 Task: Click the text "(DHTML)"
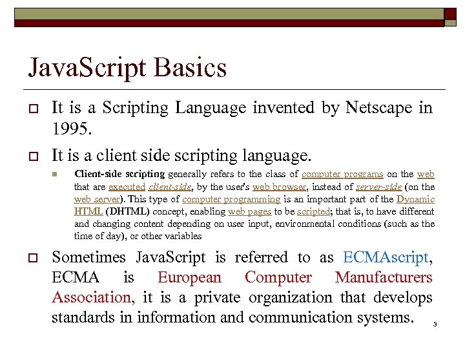(x=127, y=211)
